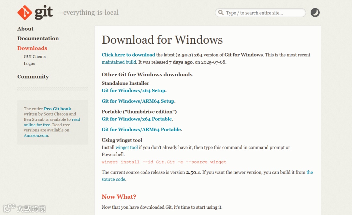Click the 'Standalone Installer' subheading
Viewport: 352px width, 215px height.
pyautogui.click(x=125, y=83)
